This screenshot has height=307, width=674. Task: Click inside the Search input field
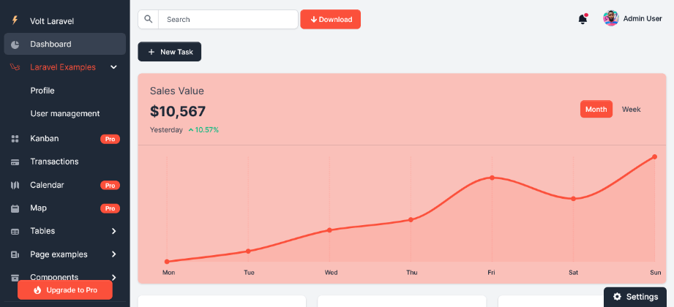228,19
